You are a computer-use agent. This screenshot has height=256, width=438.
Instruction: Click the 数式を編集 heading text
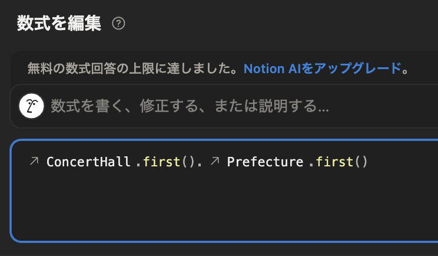click(x=59, y=23)
